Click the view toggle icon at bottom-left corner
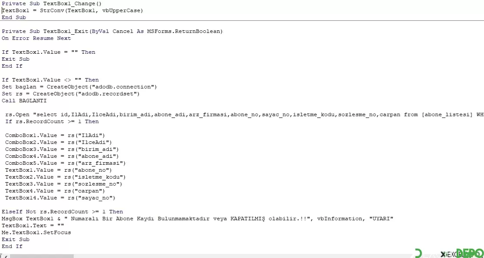Viewport: 484px width, 258px height. (1, 256)
